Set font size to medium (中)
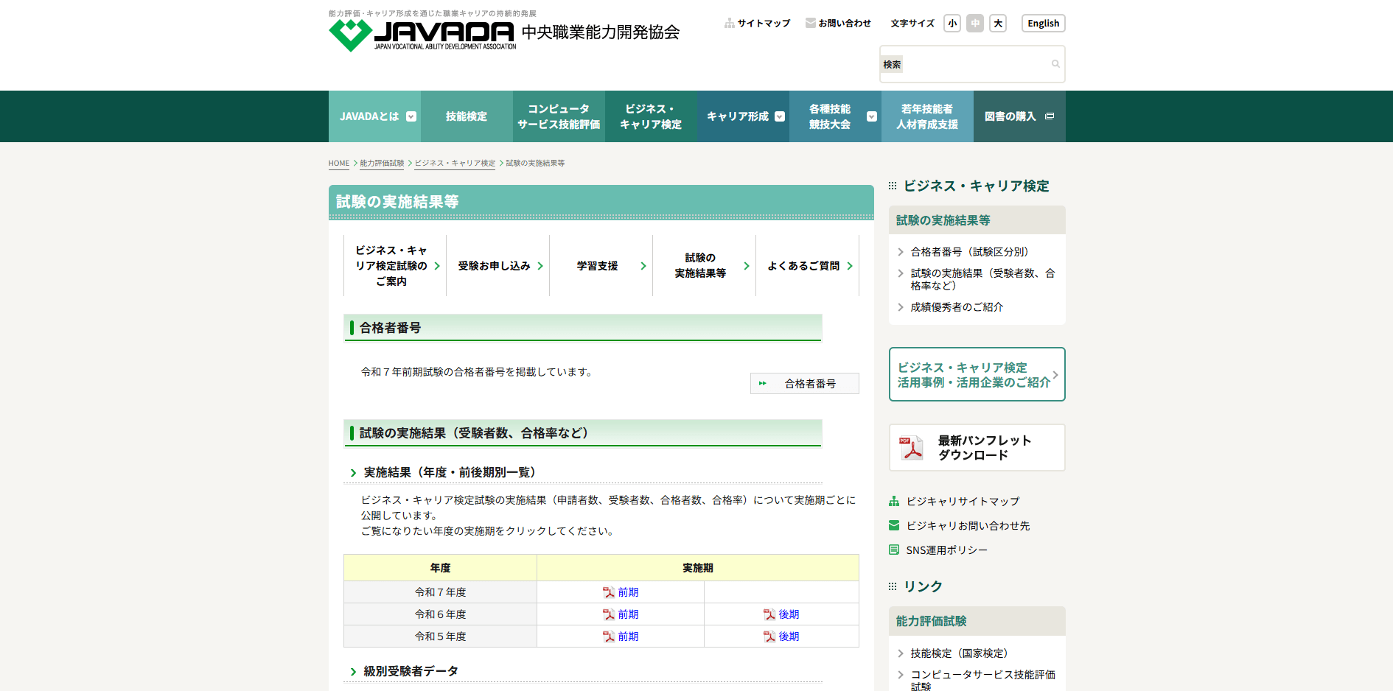Viewport: 1393px width, 691px height. click(x=975, y=24)
